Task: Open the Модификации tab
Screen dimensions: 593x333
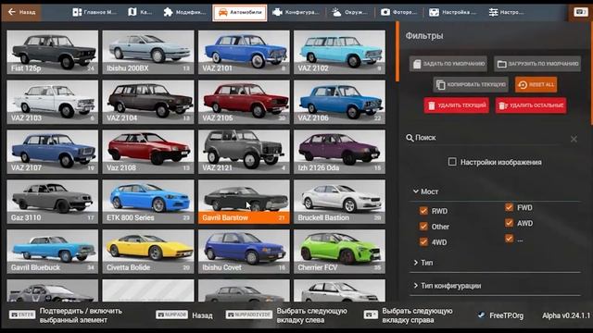Action: 184,12
